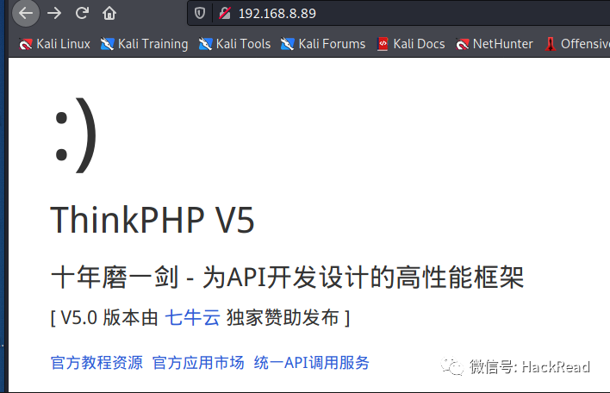Click the insecure connection padlock icon

[225, 14]
